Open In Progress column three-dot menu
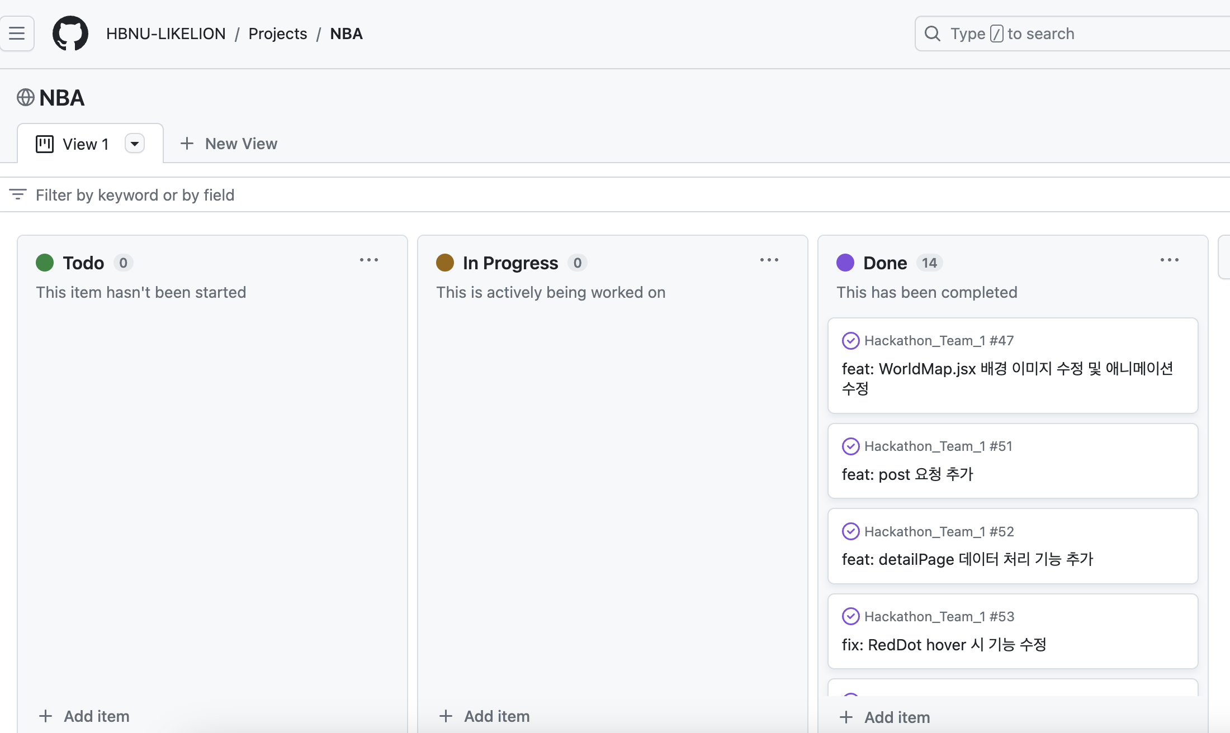This screenshot has width=1230, height=733. click(x=769, y=260)
